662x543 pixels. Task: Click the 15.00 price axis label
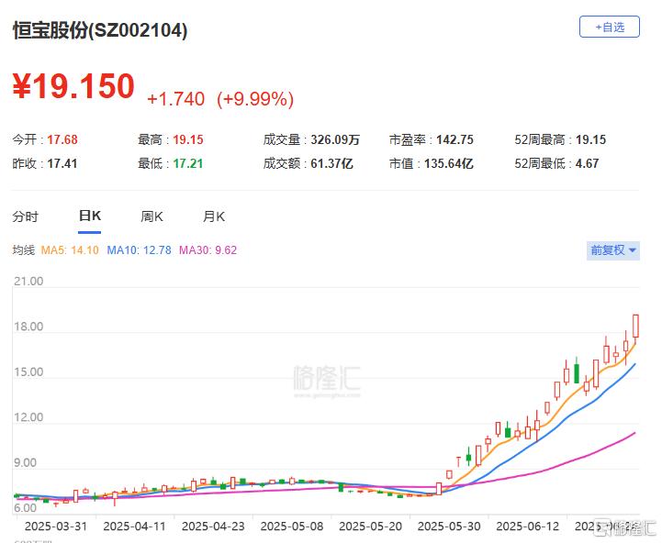[28, 372]
